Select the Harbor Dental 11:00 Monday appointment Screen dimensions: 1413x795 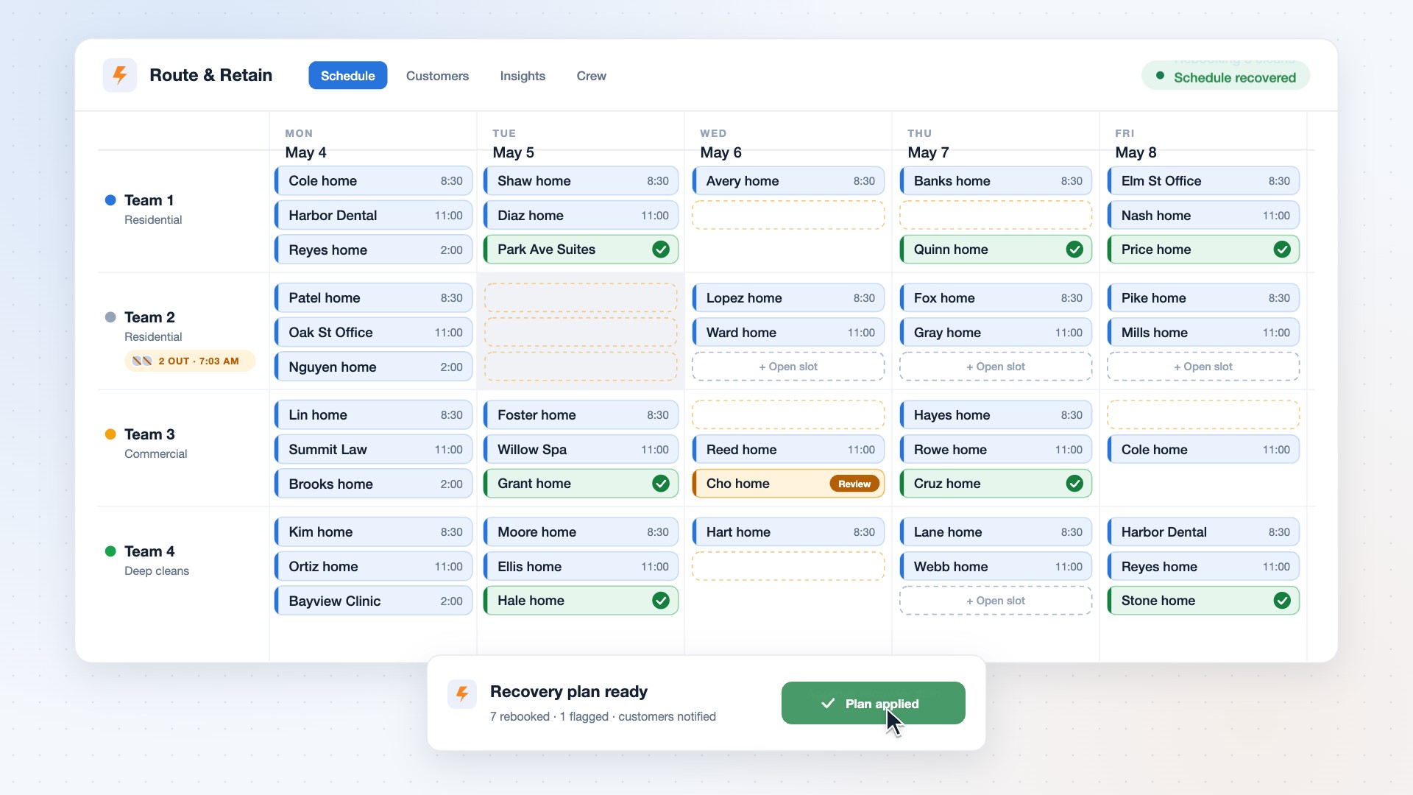coord(373,216)
